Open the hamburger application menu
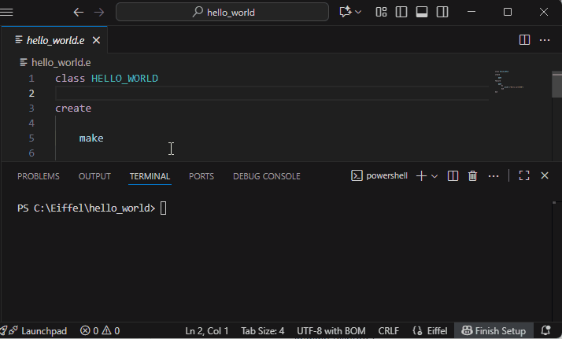The height and width of the screenshot is (339, 562). point(6,12)
